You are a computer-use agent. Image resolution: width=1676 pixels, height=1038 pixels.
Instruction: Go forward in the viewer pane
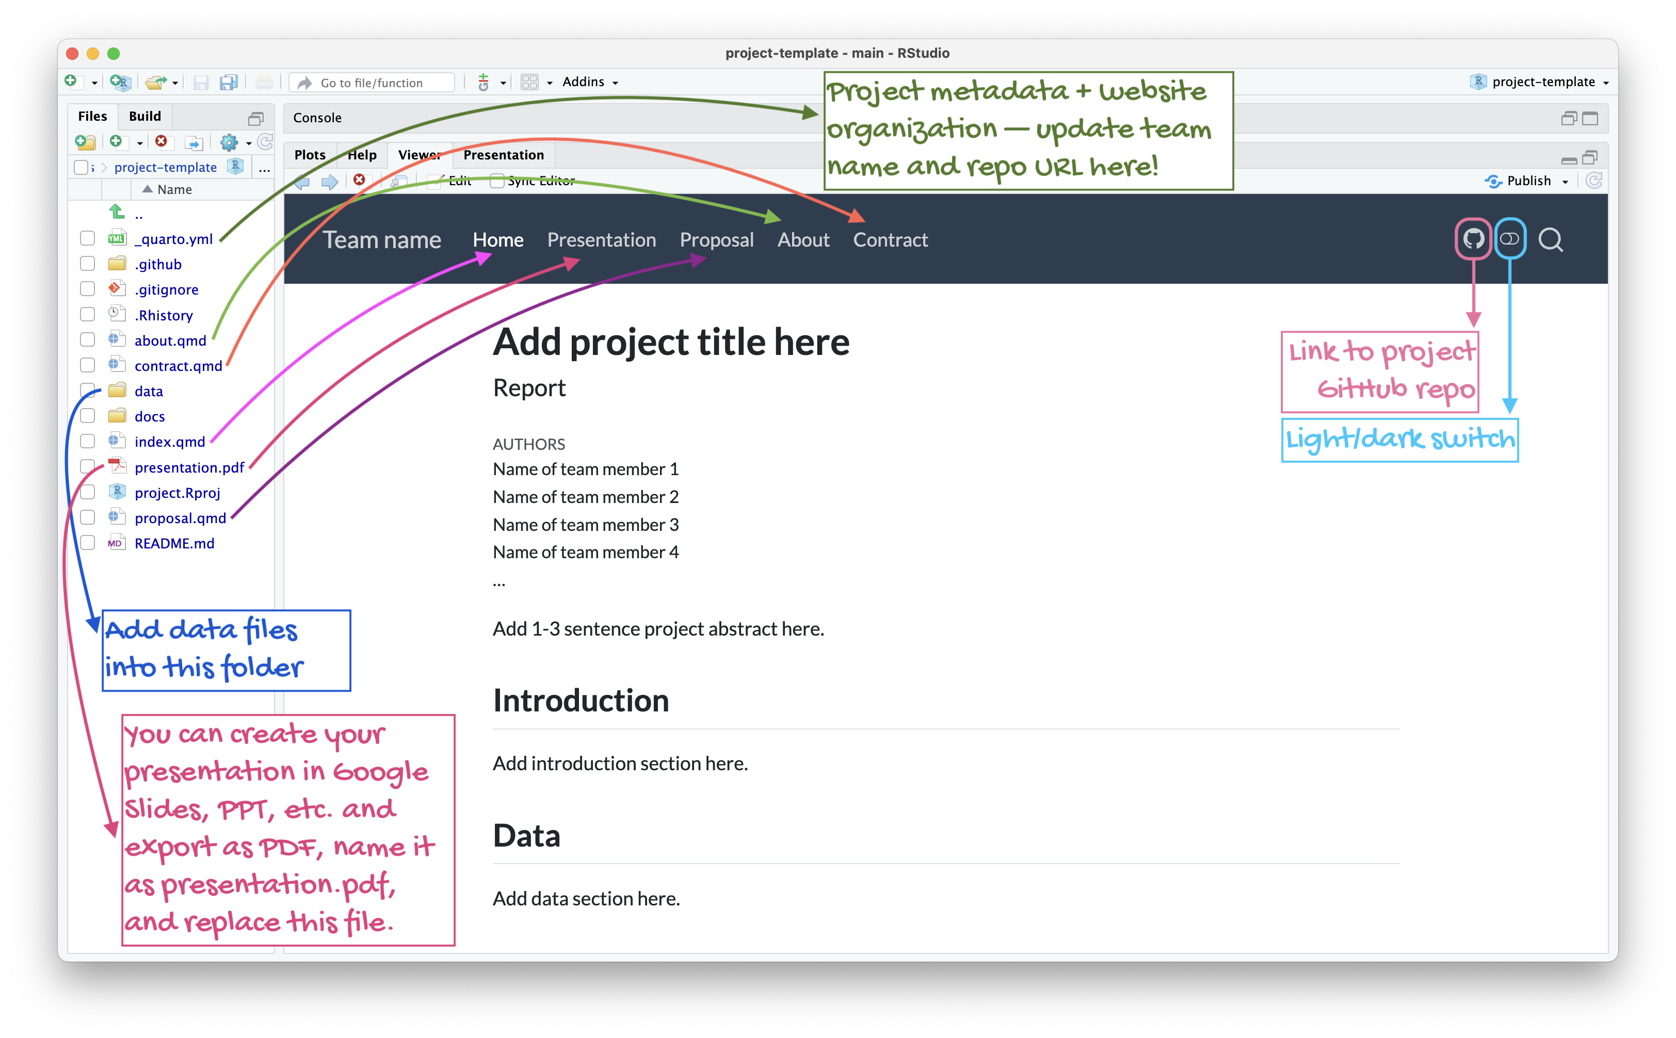(330, 181)
